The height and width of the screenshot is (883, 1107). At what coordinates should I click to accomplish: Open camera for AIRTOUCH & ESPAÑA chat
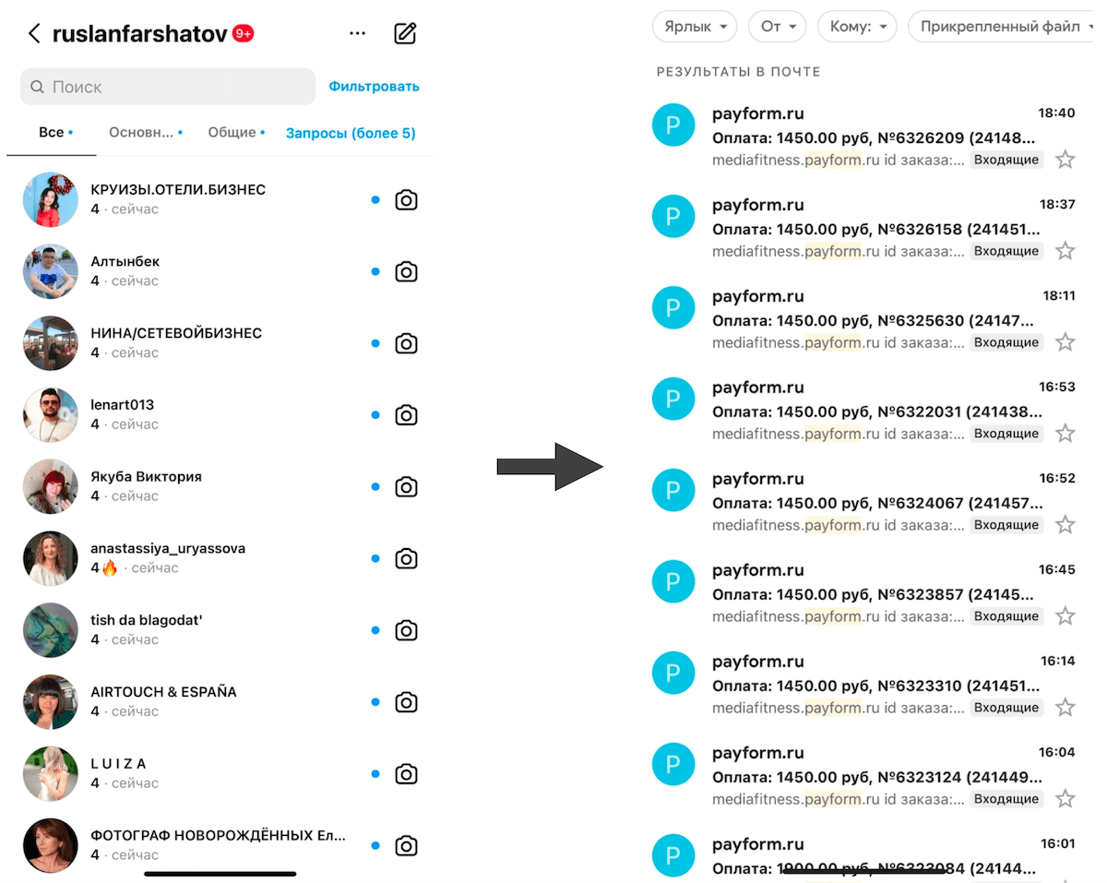tap(406, 702)
